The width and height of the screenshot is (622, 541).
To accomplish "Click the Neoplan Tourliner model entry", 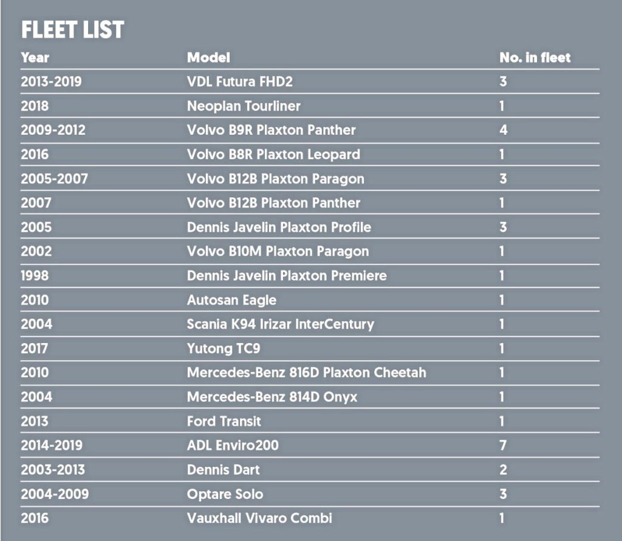I will (x=244, y=106).
